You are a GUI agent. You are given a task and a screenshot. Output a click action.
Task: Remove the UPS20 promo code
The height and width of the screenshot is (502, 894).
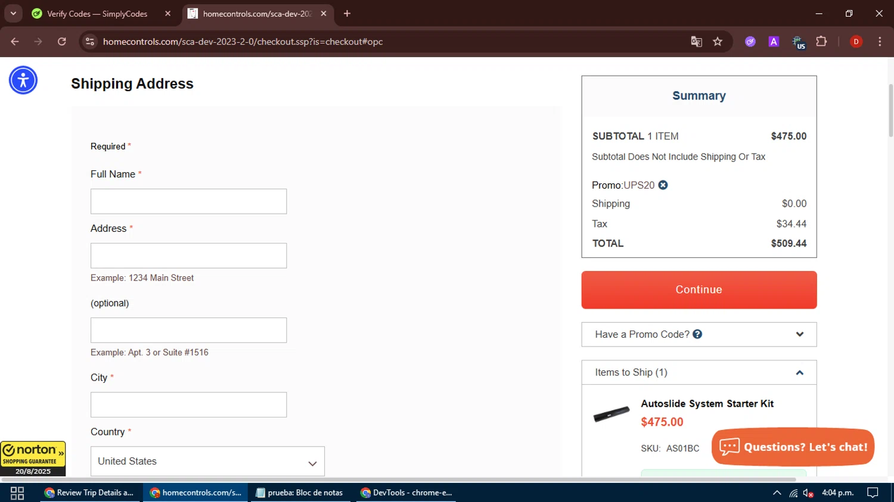pos(663,185)
